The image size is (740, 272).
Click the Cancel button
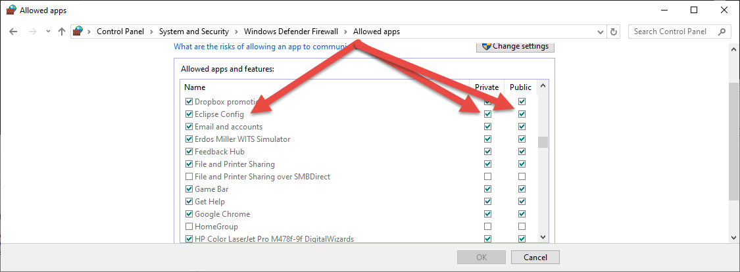coord(535,258)
